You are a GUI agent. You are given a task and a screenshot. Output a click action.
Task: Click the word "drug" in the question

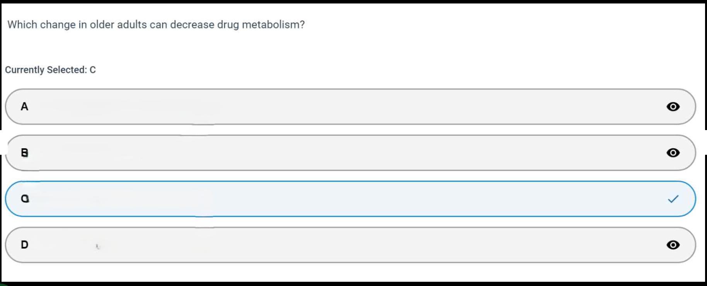228,25
